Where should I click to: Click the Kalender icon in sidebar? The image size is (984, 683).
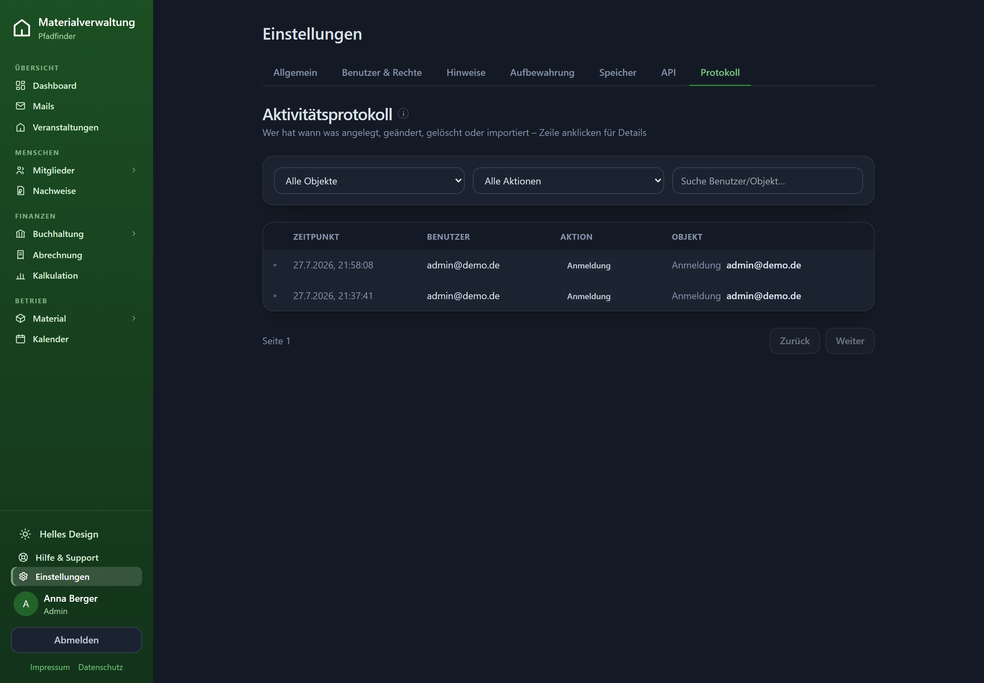point(20,339)
